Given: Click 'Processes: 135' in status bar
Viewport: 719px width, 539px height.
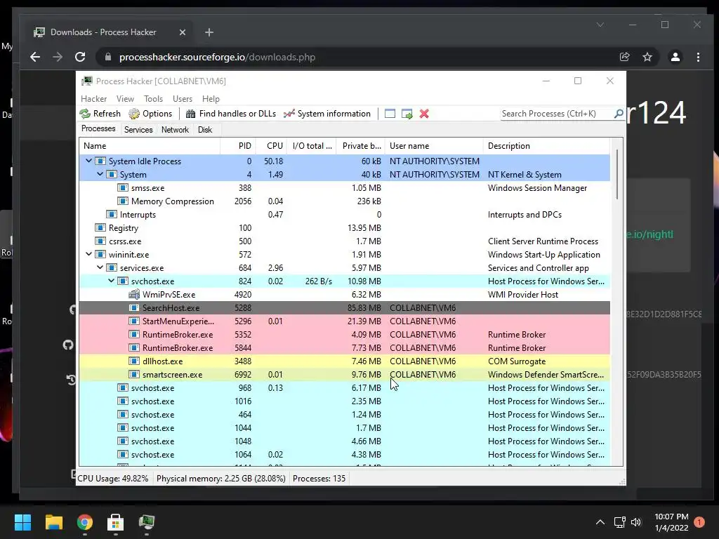Looking at the screenshot, I should pyautogui.click(x=319, y=479).
